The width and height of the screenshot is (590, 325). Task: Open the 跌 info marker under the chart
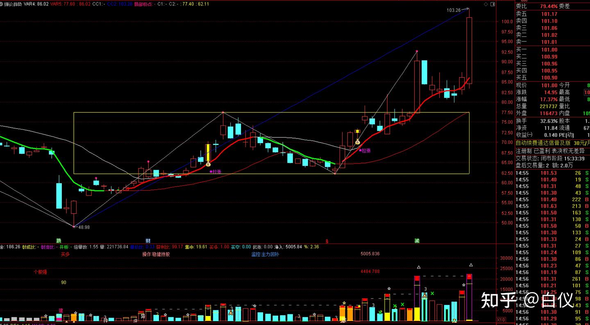(x=59, y=241)
